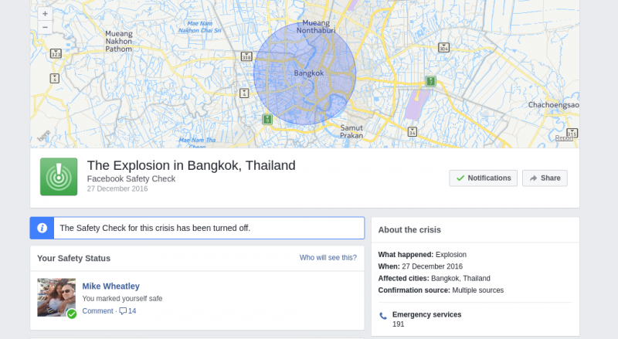This screenshot has height=339, width=618.
Task: Click the green Safety Check crisis icon
Action: point(59,177)
